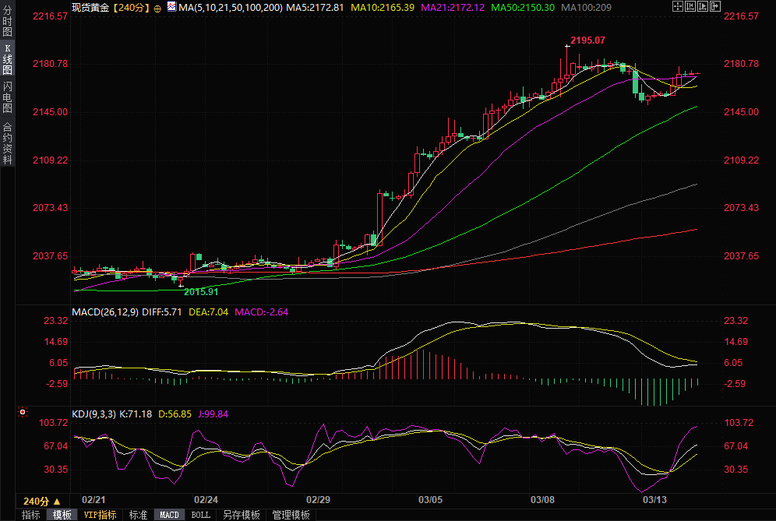Image resolution: width=776 pixels, height=521 pixels.
Task: Click the crosshair cursor icon at top right
Action: (678, 7)
